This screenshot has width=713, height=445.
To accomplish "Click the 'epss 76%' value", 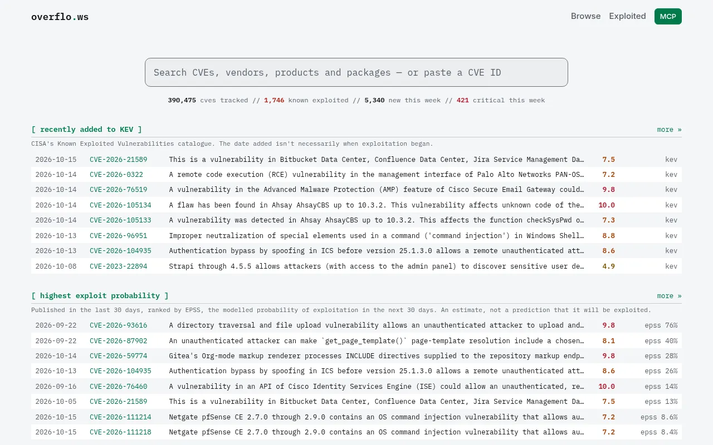I will pyautogui.click(x=661, y=325).
